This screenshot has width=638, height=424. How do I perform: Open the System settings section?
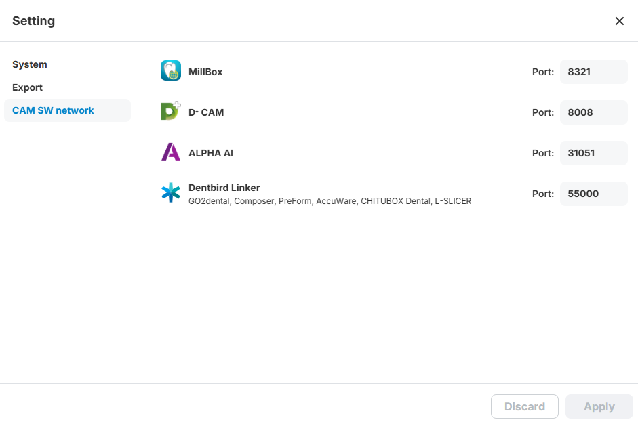[30, 64]
